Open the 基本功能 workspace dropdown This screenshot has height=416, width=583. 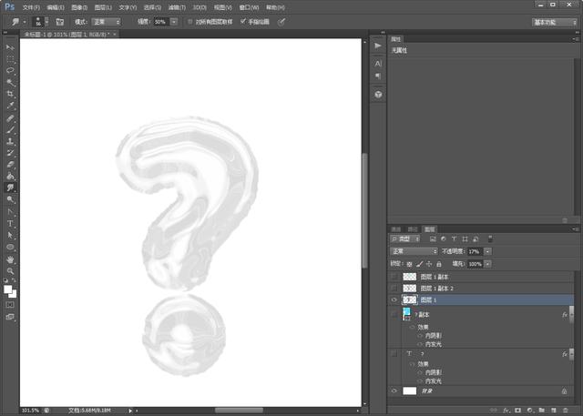554,23
